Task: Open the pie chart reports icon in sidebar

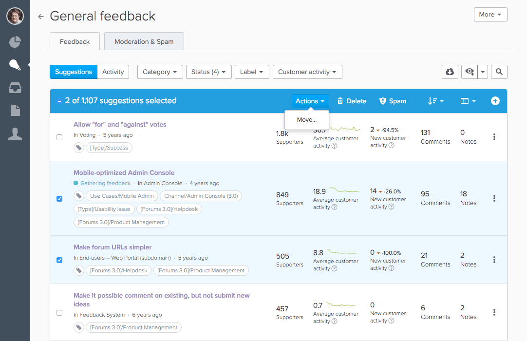Action: 15,42
